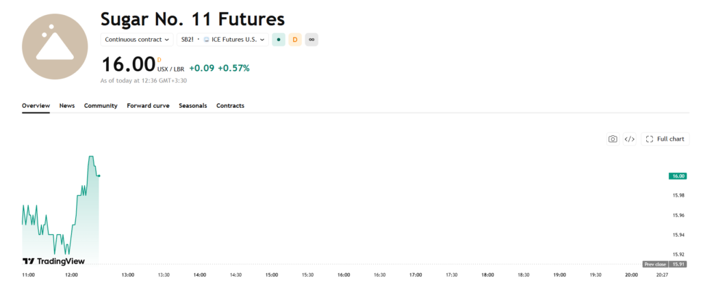The width and height of the screenshot is (701, 282).
Task: Expand the Continuous contract dropdown
Action: pos(137,40)
